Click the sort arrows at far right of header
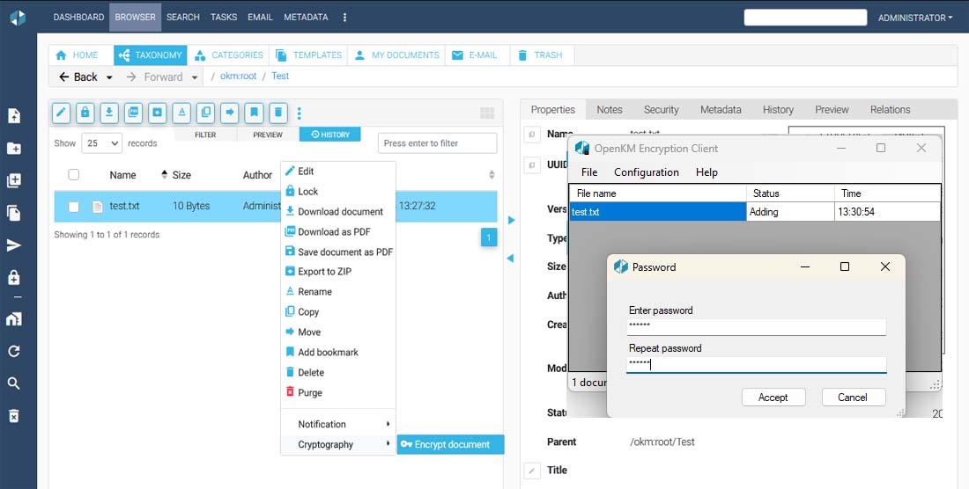The width and height of the screenshot is (969, 489). [492, 174]
